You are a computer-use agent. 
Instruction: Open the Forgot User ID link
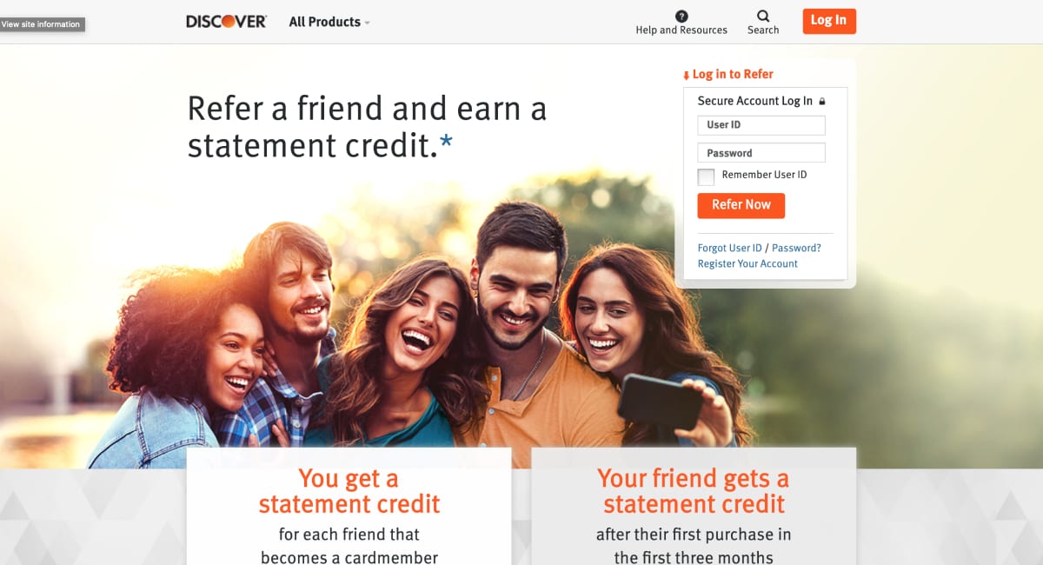click(730, 248)
